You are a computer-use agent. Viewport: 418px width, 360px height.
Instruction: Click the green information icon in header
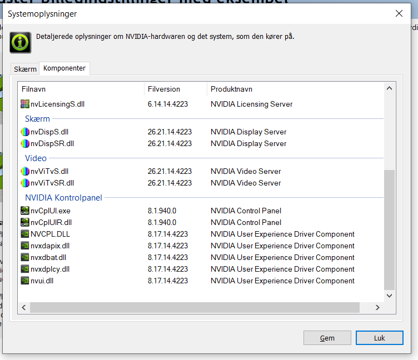pos(20,43)
